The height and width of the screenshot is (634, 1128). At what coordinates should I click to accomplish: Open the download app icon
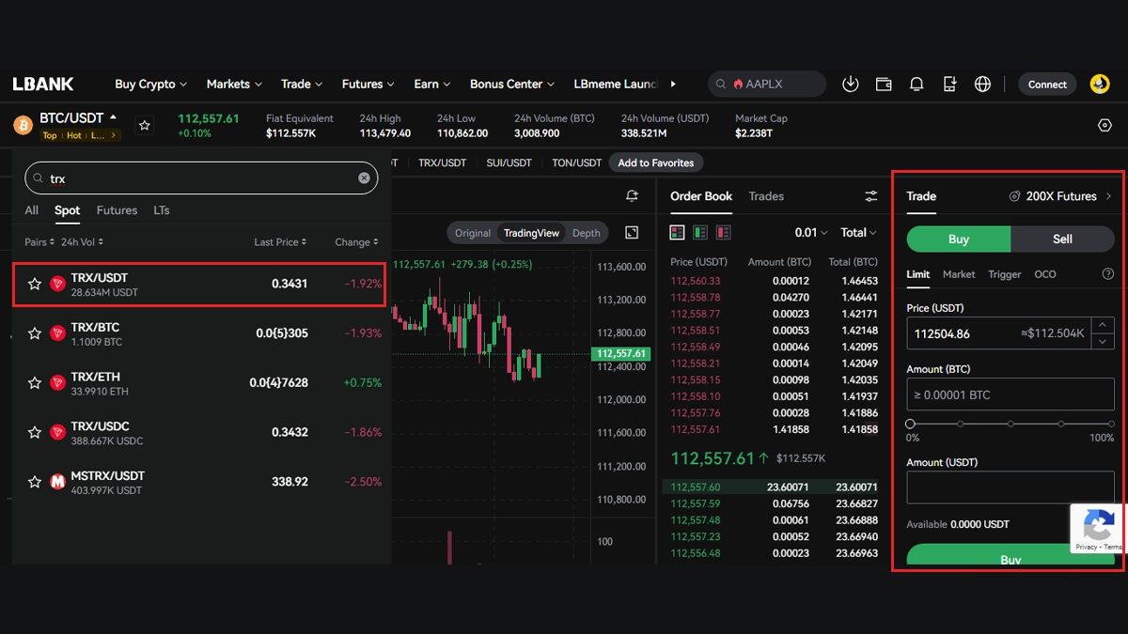851,84
